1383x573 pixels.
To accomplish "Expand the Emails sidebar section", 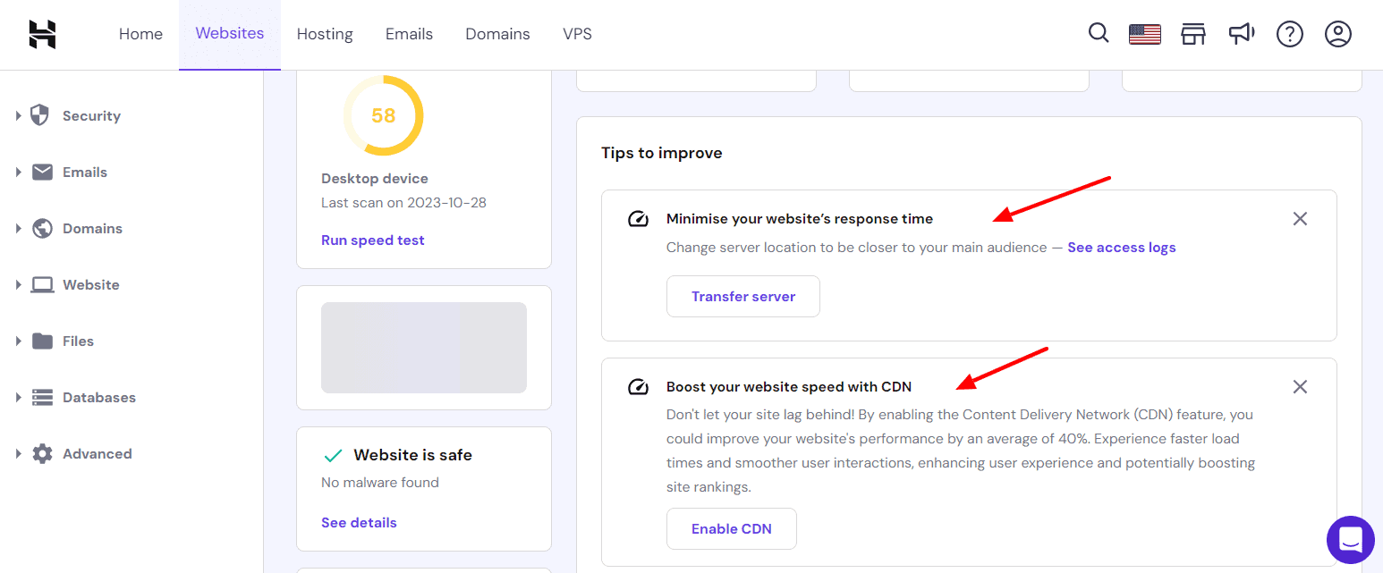I will [84, 173].
